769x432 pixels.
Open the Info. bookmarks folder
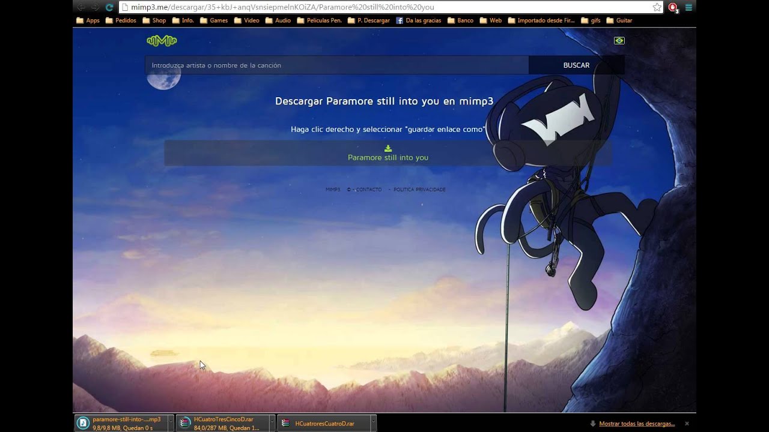(183, 20)
